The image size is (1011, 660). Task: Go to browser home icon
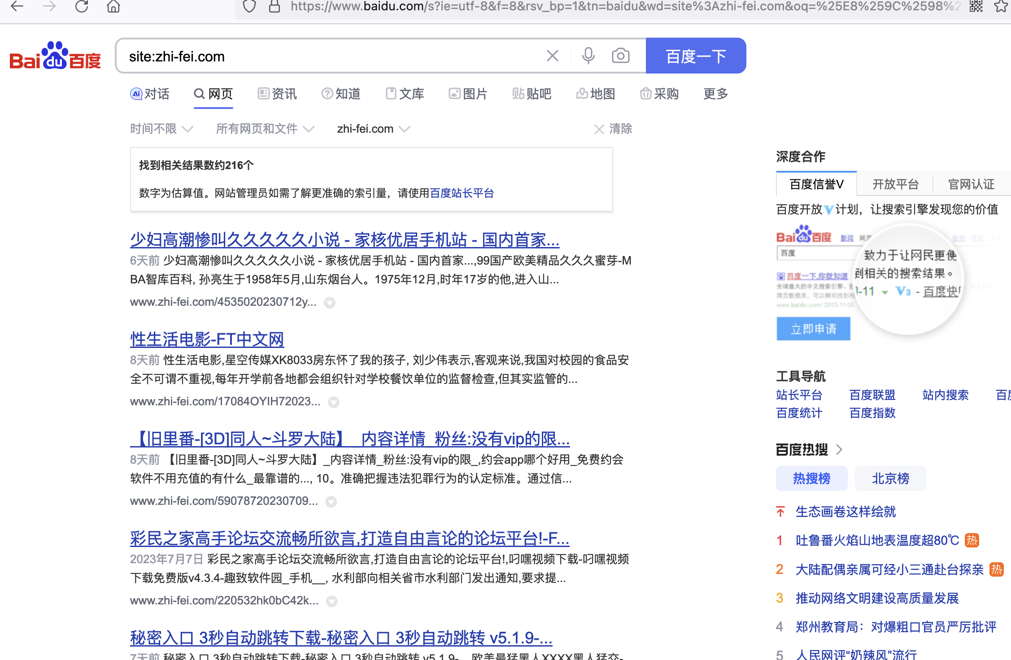coord(113,6)
